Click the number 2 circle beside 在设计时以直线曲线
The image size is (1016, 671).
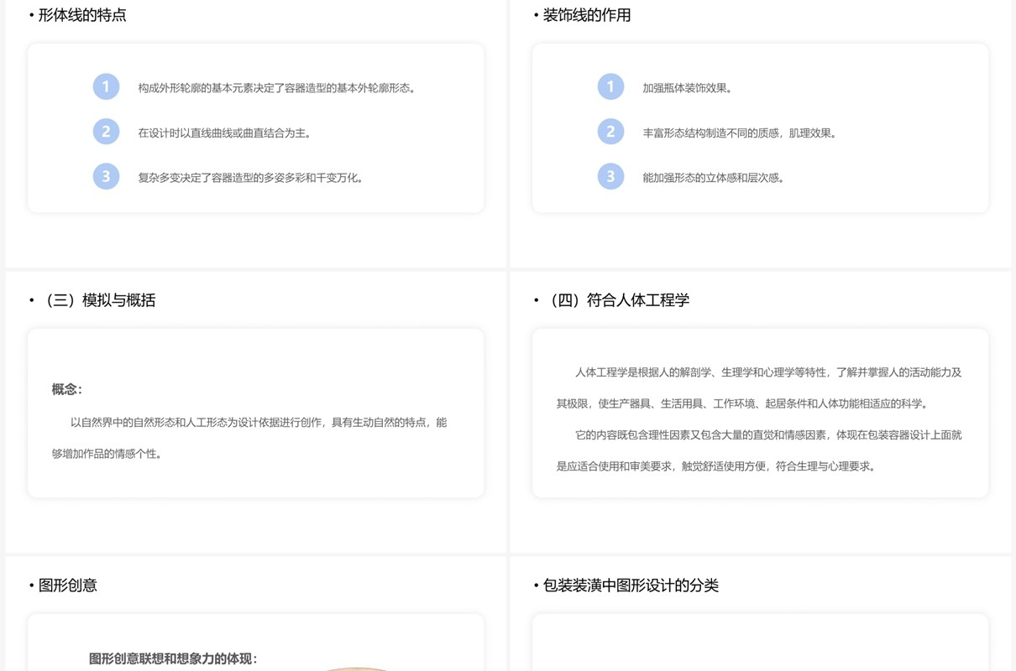tap(106, 132)
